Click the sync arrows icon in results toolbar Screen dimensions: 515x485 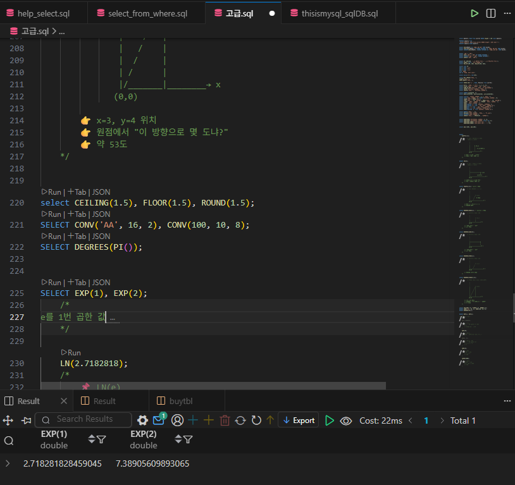[240, 421]
